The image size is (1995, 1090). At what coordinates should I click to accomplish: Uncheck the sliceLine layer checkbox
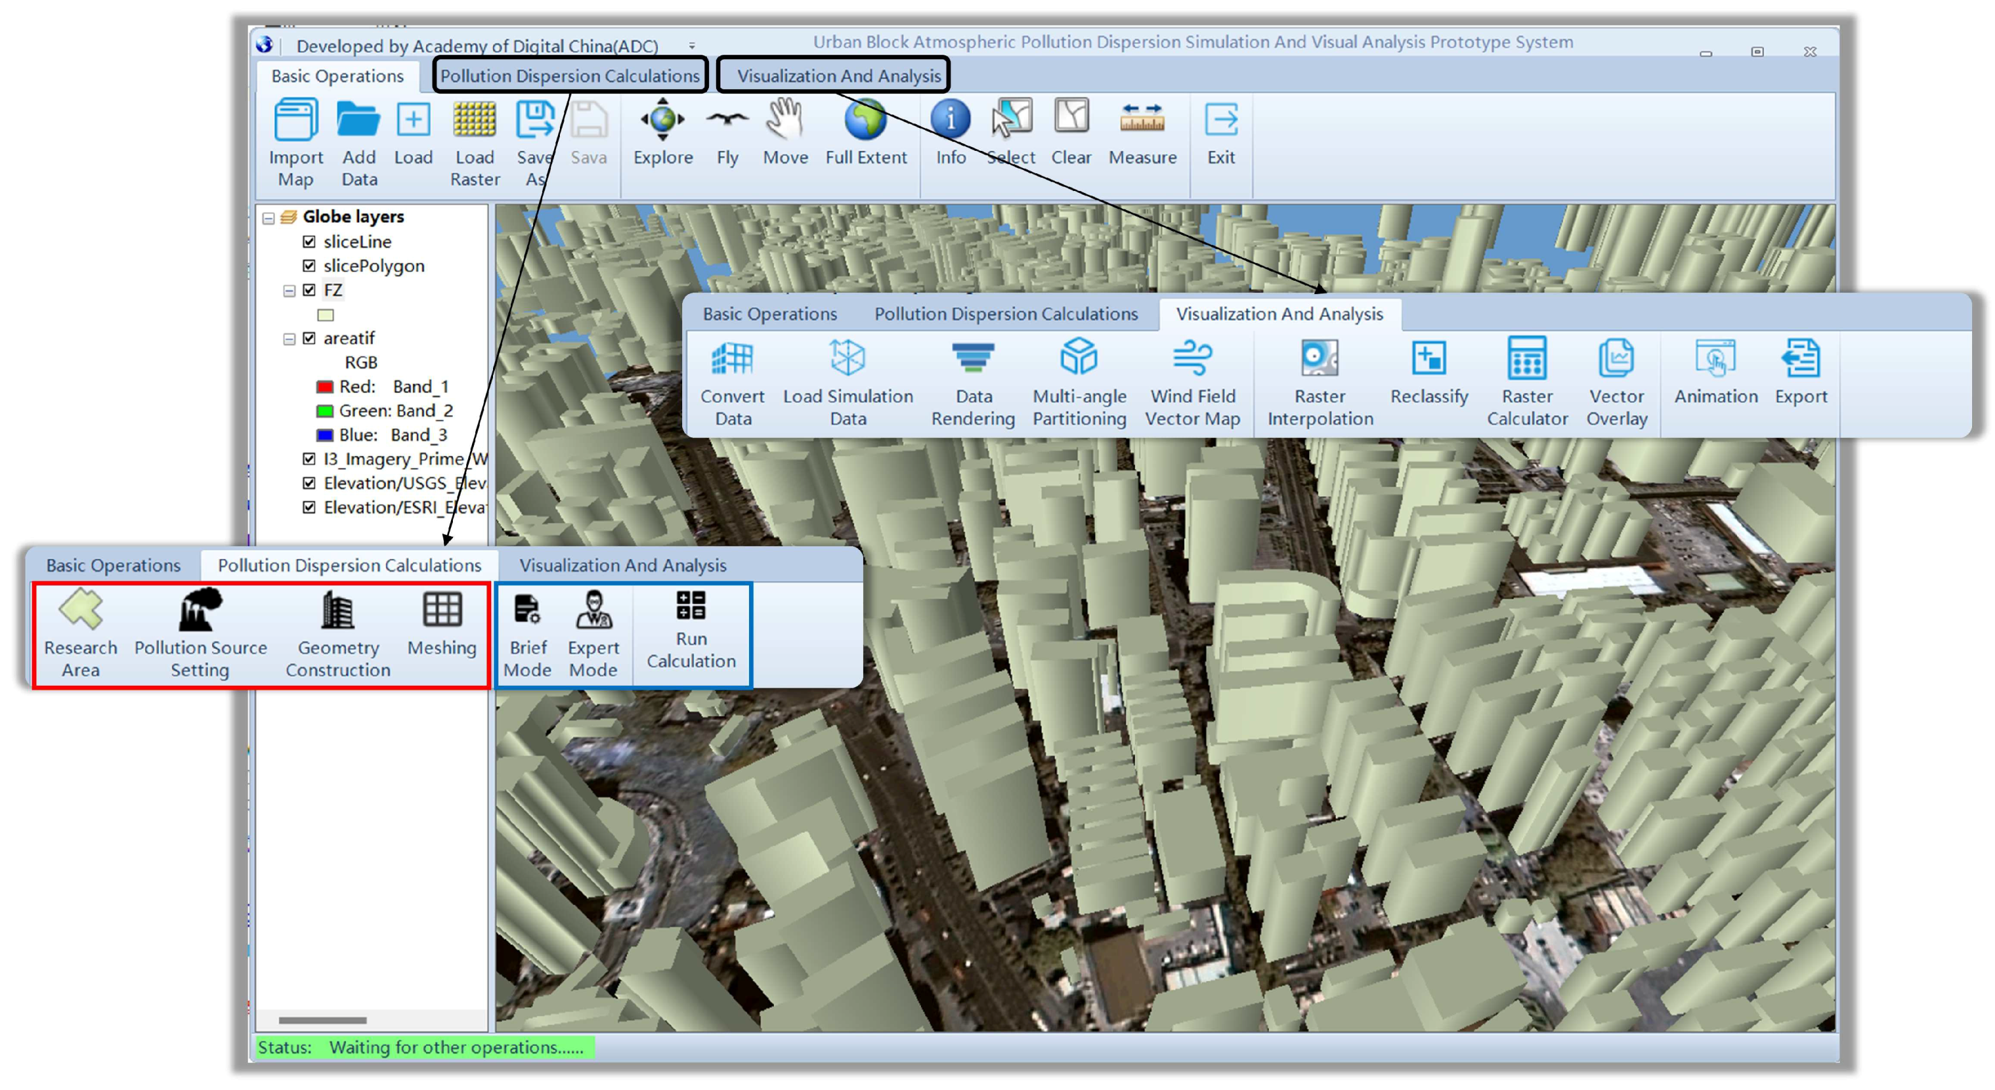coord(309,241)
